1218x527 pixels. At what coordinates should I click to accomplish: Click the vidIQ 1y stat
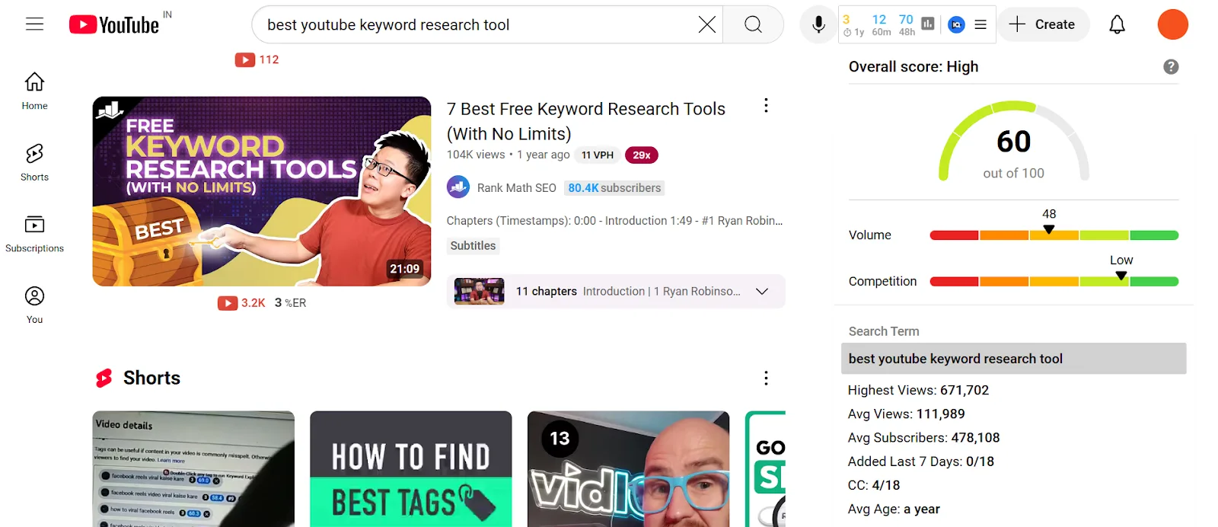point(853,24)
